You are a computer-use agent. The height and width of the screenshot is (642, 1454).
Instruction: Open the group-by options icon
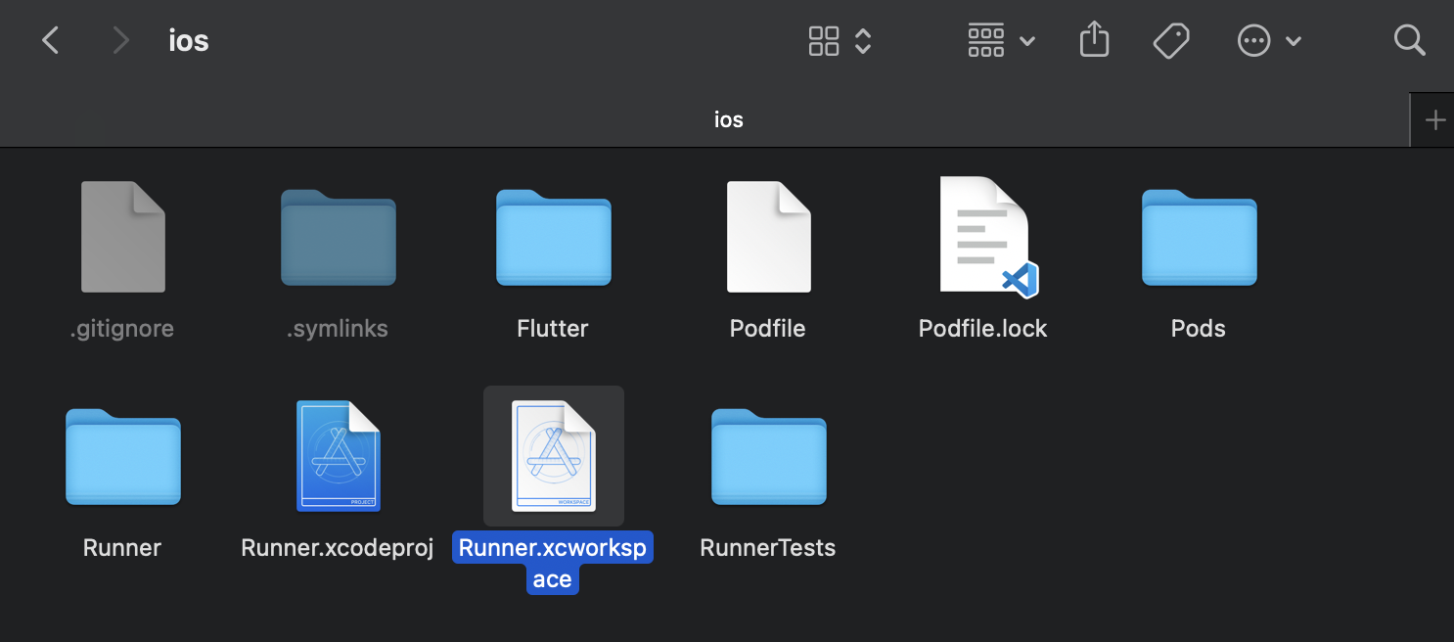coord(986,40)
